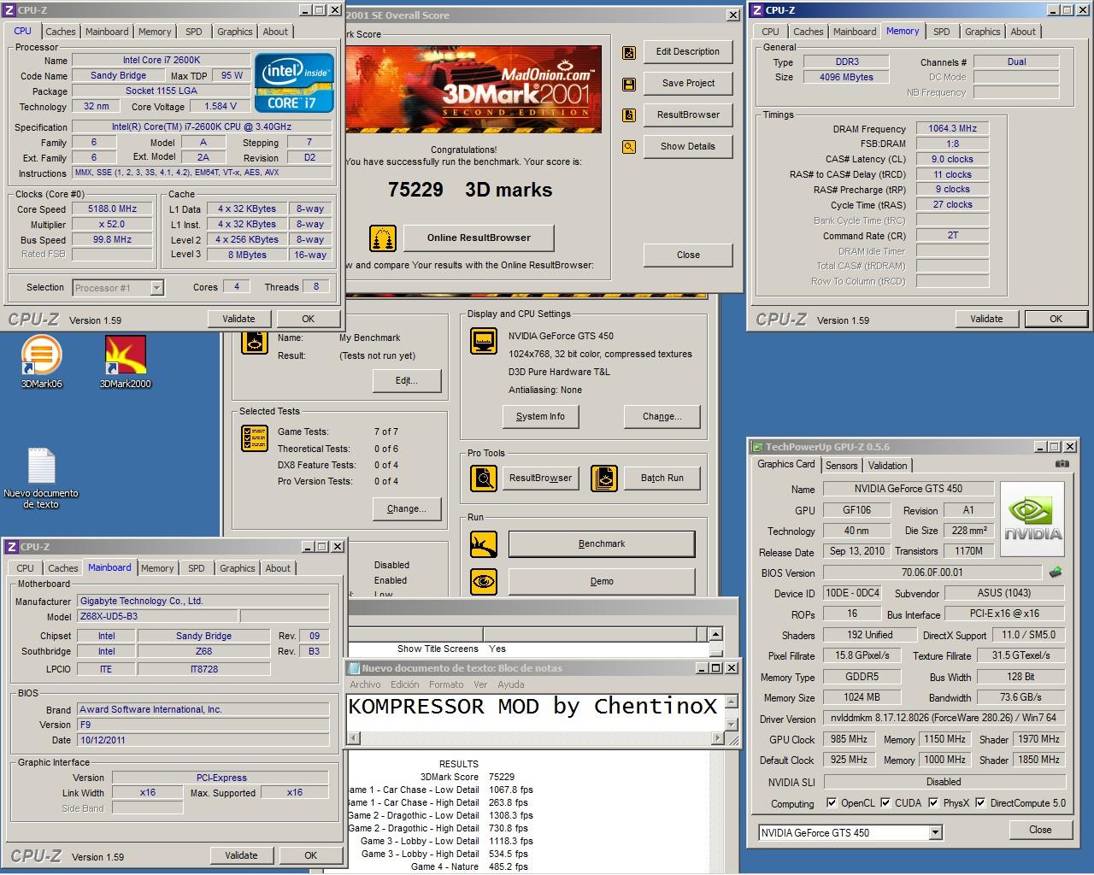Switch to the Mainboard tab in top-right CPU-Z
1094x875 pixels.
point(855,32)
